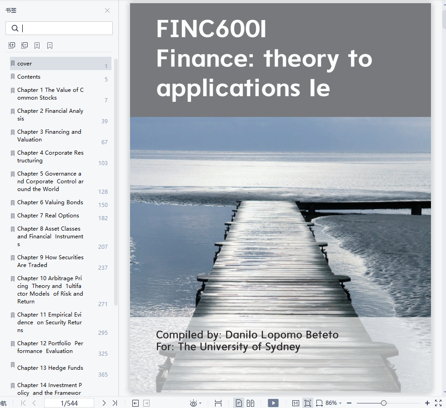This screenshot has height=408, width=446.
Task: Start the slideshow with the play button
Action: click(273, 403)
